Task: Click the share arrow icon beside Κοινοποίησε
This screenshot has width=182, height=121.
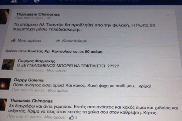Action: [x=58, y=41]
